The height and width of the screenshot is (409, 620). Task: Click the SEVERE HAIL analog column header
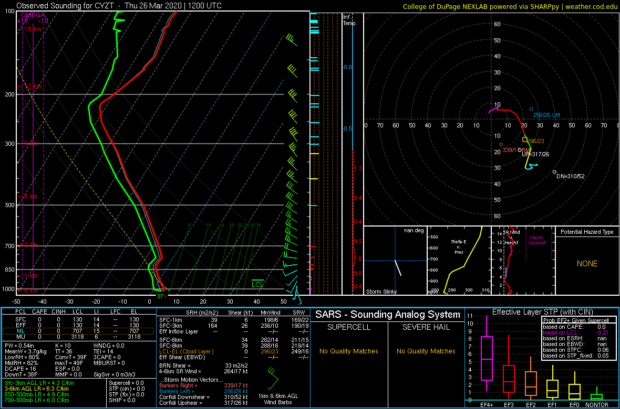pos(426,328)
